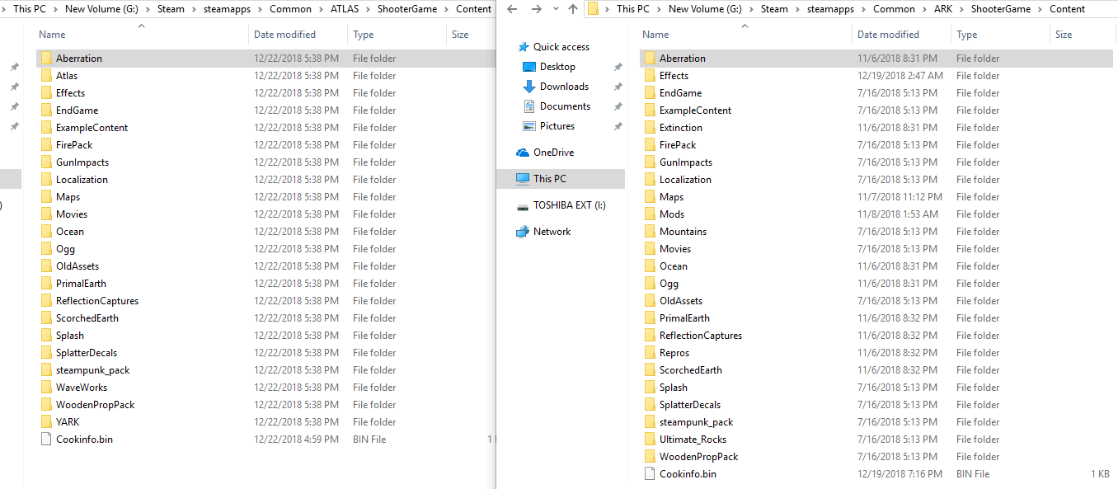The width and height of the screenshot is (1118, 489).
Task: Select PrimalEarth folder name in ATLAS window
Action: point(81,284)
